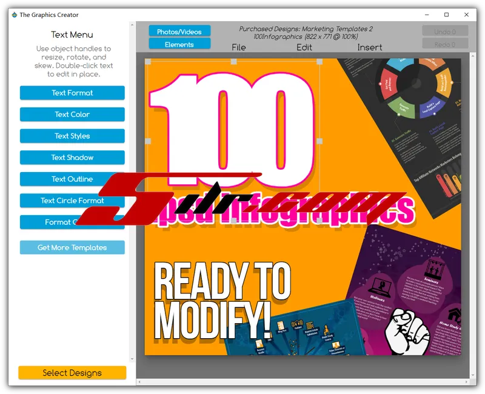Image resolution: width=485 pixels, height=394 pixels.
Task: Click left panel scrollbar down arrow
Action: point(132,359)
